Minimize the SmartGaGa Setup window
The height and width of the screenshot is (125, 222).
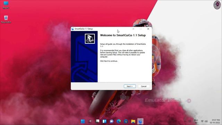pos(133,29)
